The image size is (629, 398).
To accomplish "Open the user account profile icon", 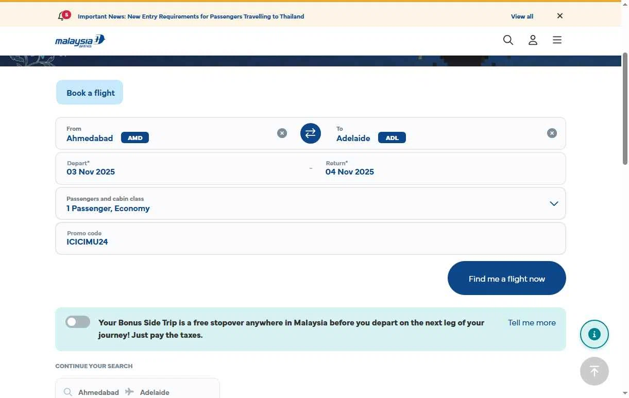I will click(533, 40).
